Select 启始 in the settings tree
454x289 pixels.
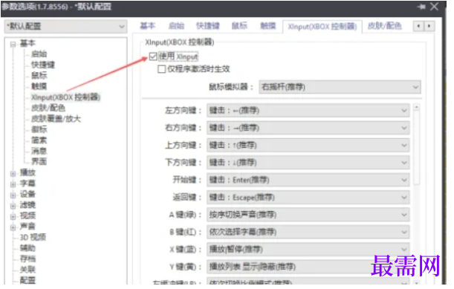coord(39,54)
